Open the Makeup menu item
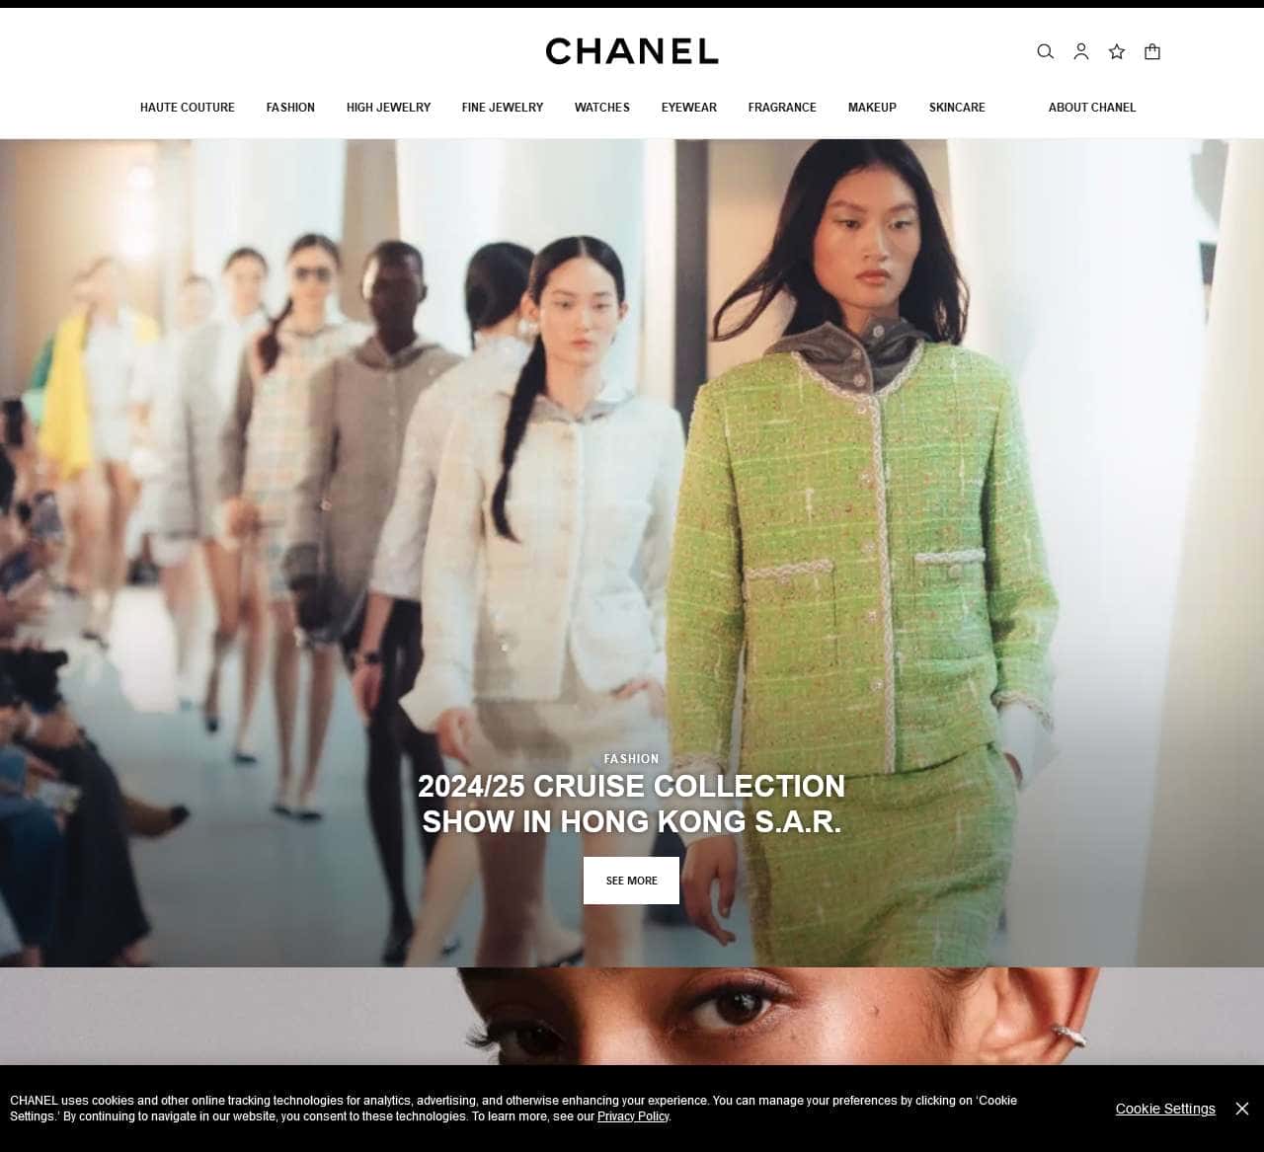The image size is (1264, 1152). point(872,107)
